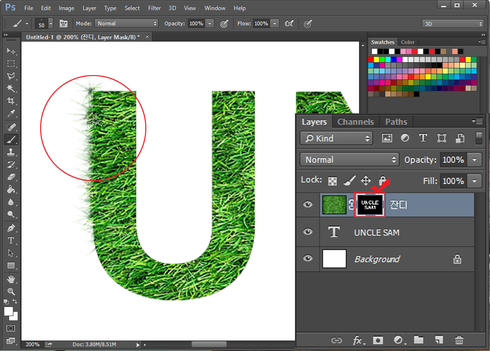Open brush Flow slider arrow

coord(275,23)
